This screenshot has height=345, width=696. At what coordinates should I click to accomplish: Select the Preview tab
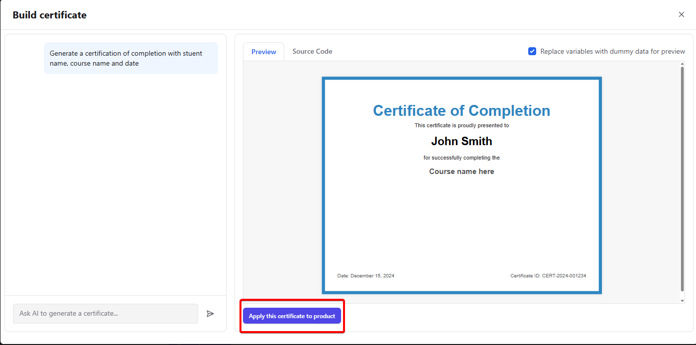[263, 51]
